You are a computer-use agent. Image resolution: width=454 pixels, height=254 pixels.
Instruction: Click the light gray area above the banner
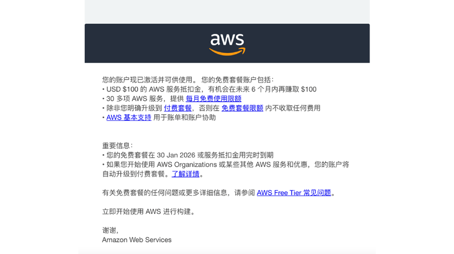227,12
